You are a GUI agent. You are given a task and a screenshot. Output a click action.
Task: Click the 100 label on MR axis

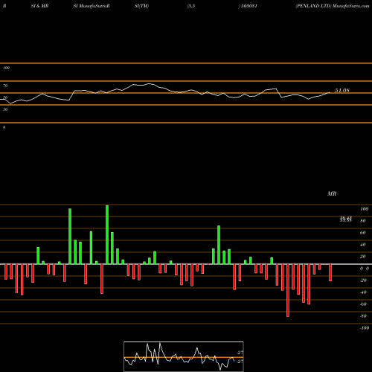365,209
